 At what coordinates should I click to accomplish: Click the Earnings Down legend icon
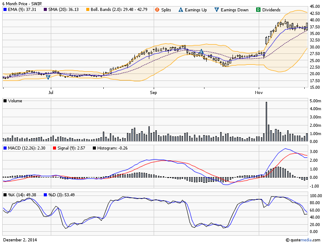tap(217, 10)
